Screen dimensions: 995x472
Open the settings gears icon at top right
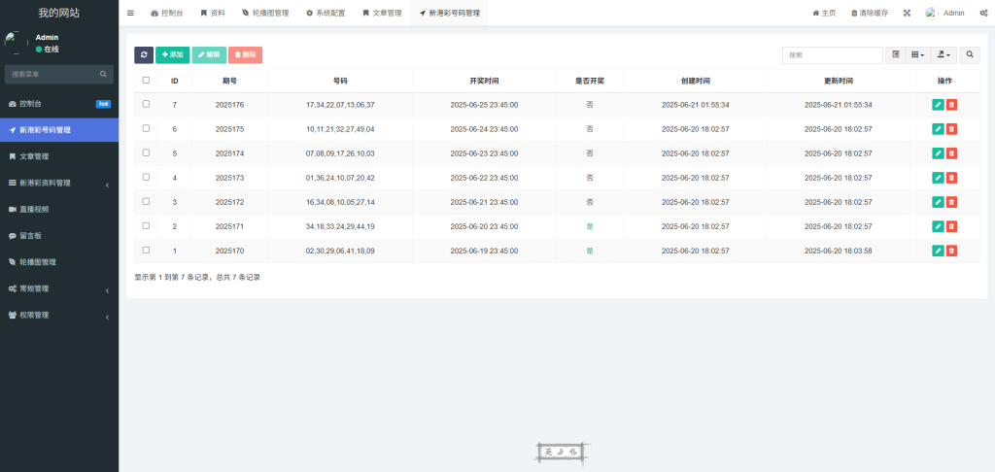click(x=983, y=13)
